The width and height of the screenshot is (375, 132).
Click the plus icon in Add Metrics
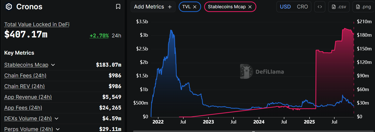(170, 7)
